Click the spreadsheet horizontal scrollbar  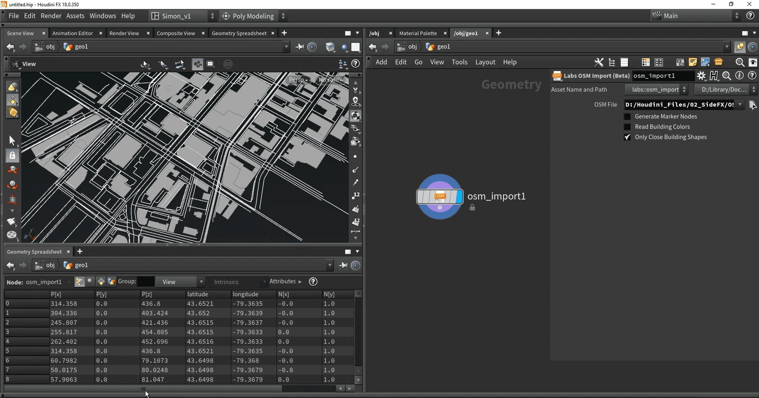tap(142, 389)
